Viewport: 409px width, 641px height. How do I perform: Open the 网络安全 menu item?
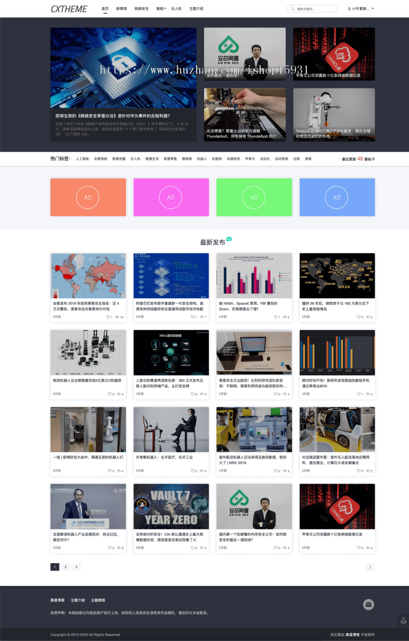click(x=141, y=9)
